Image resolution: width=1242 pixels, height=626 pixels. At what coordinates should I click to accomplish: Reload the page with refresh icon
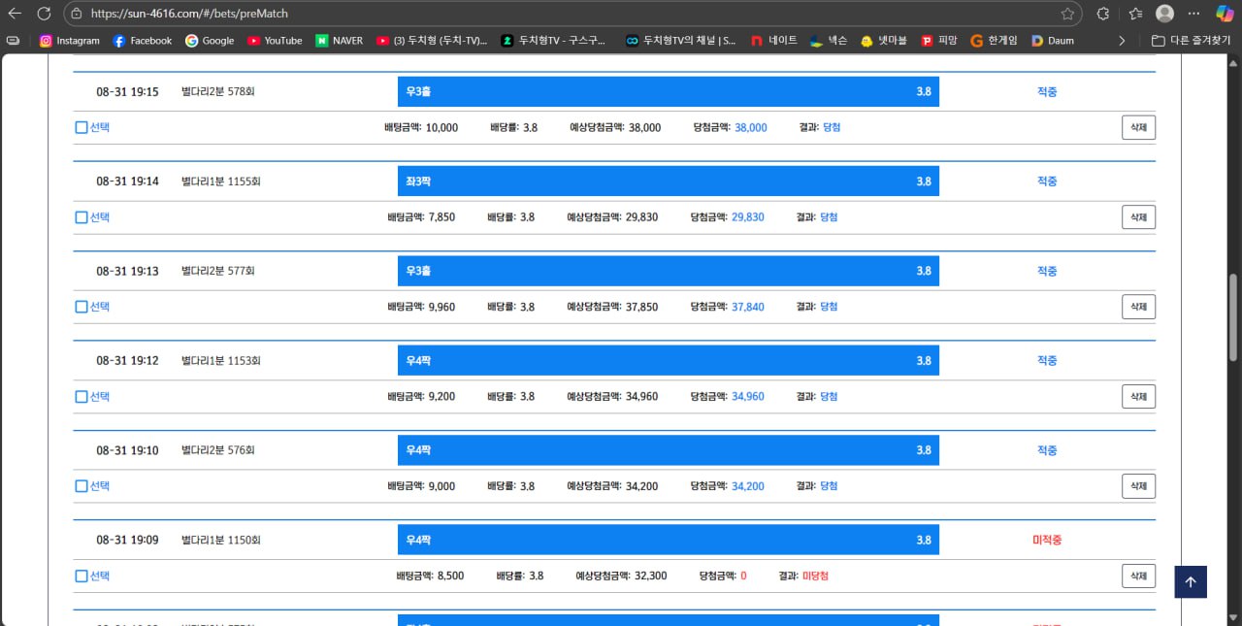click(44, 14)
